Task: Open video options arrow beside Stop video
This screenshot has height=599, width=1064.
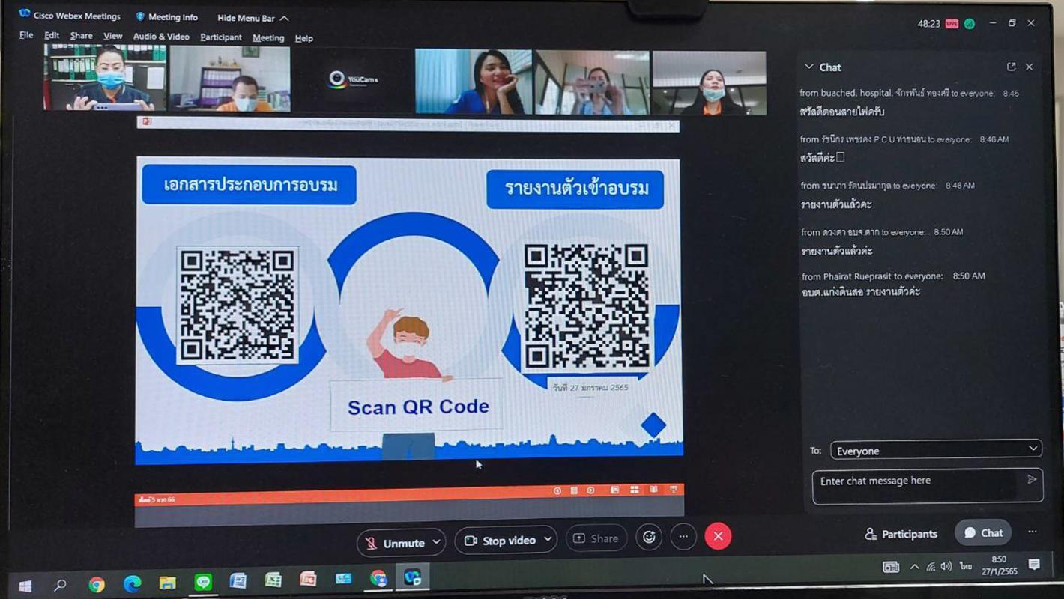Action: [548, 539]
